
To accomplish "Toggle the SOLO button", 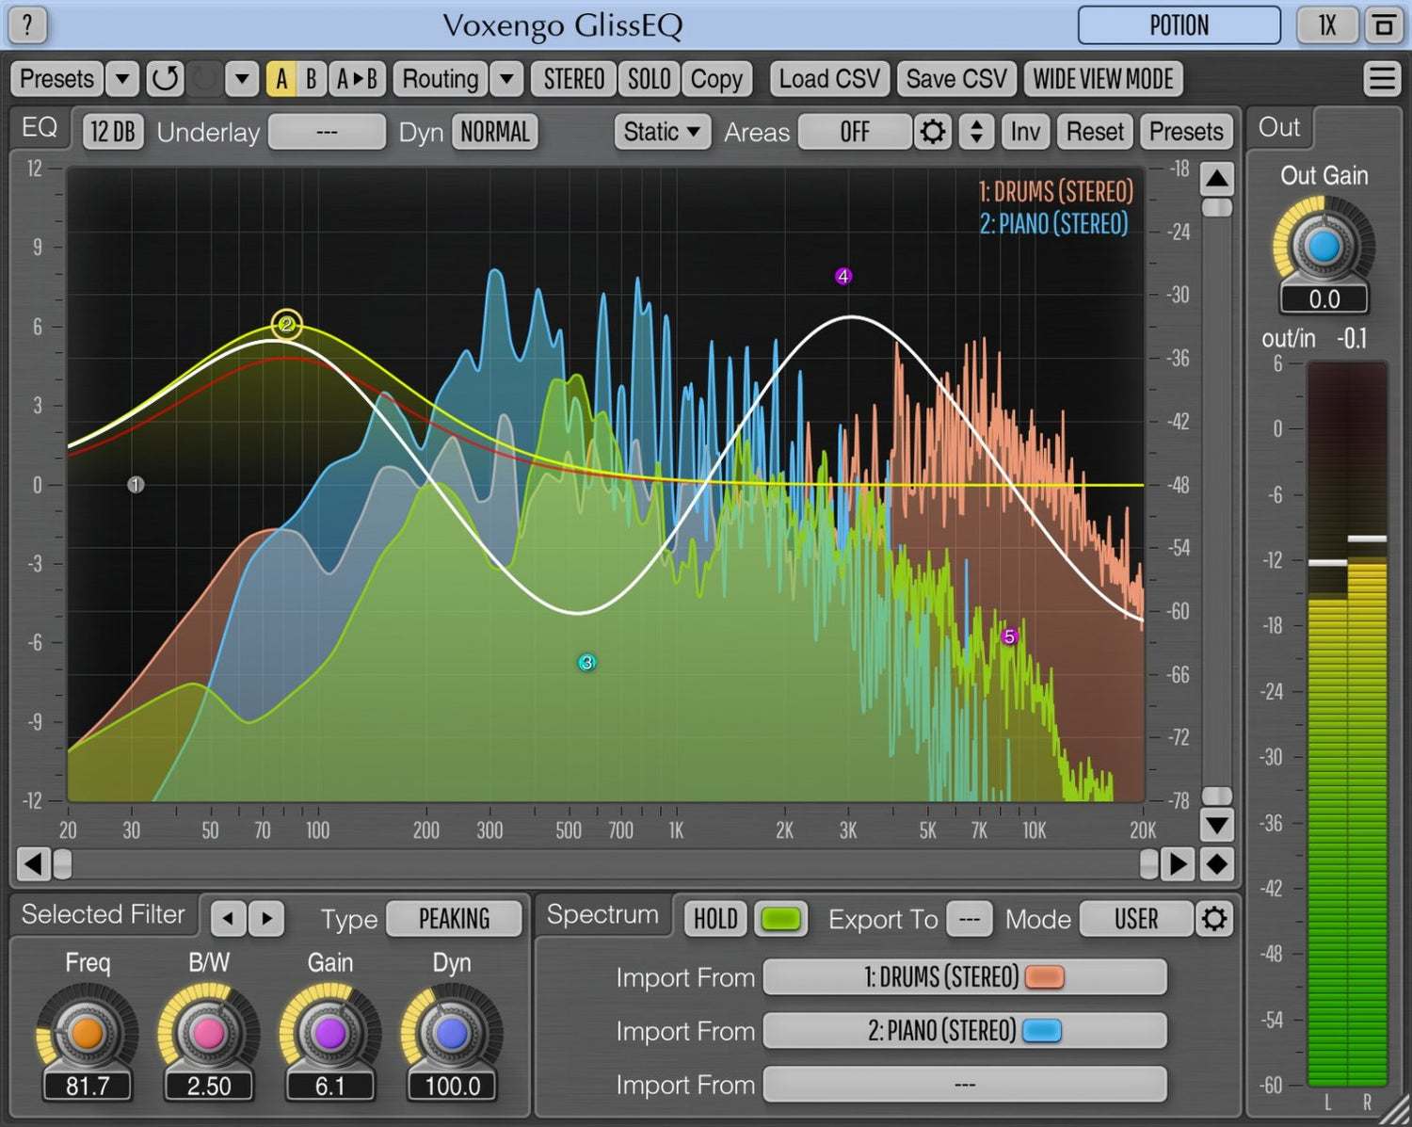I will pos(649,79).
